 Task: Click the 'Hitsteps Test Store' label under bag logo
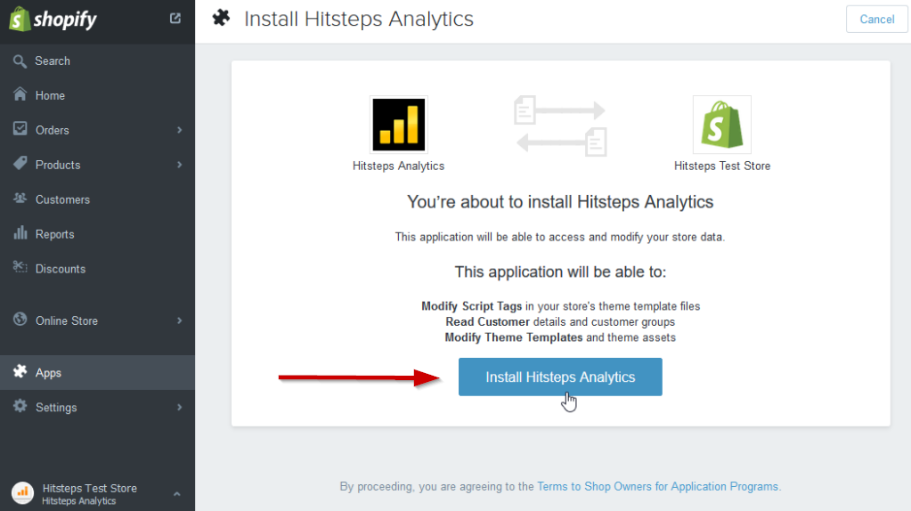coord(722,166)
